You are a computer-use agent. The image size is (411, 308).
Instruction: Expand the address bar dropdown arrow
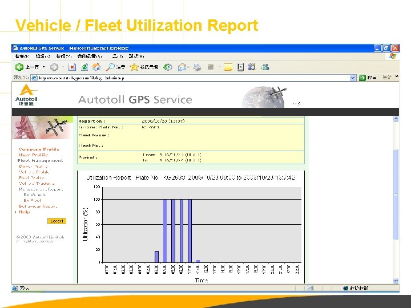pyautogui.click(x=353, y=78)
